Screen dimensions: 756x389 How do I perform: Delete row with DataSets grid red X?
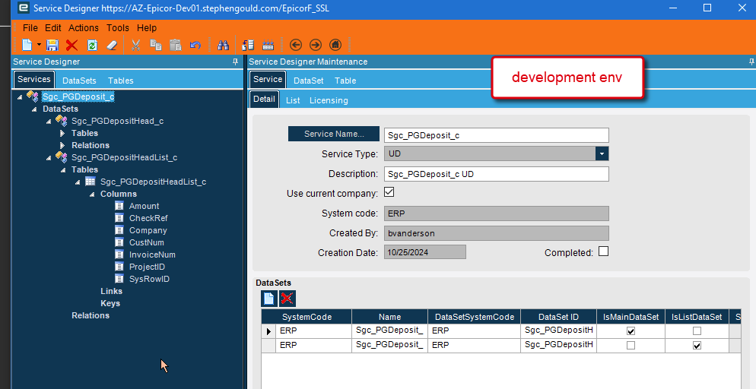[x=287, y=299]
